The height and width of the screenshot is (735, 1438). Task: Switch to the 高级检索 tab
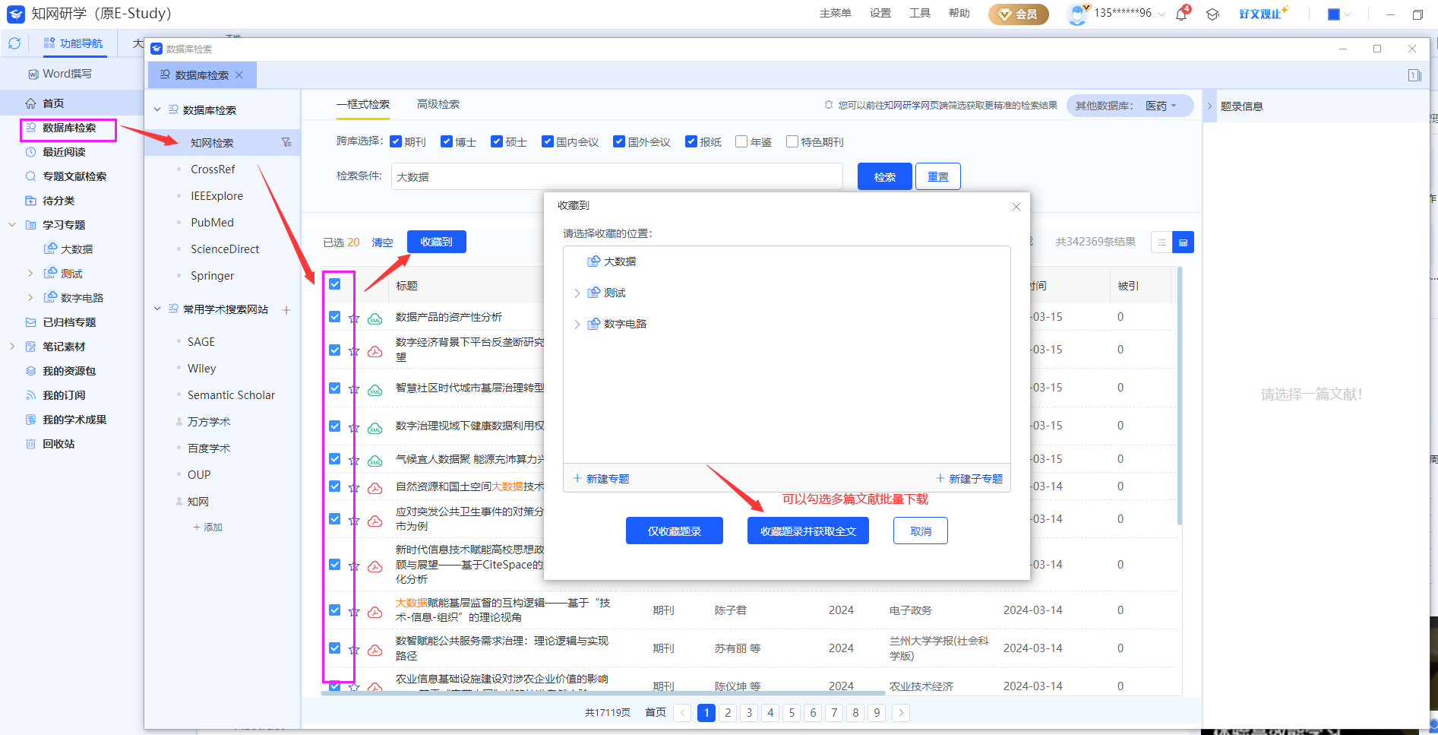point(438,104)
